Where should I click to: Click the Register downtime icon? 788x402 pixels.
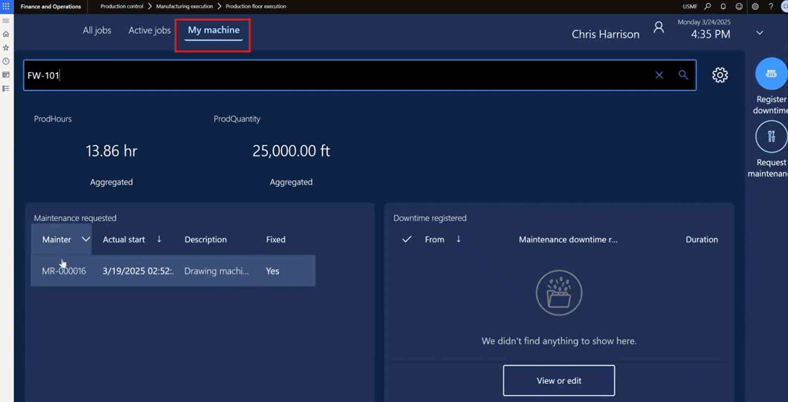point(771,74)
